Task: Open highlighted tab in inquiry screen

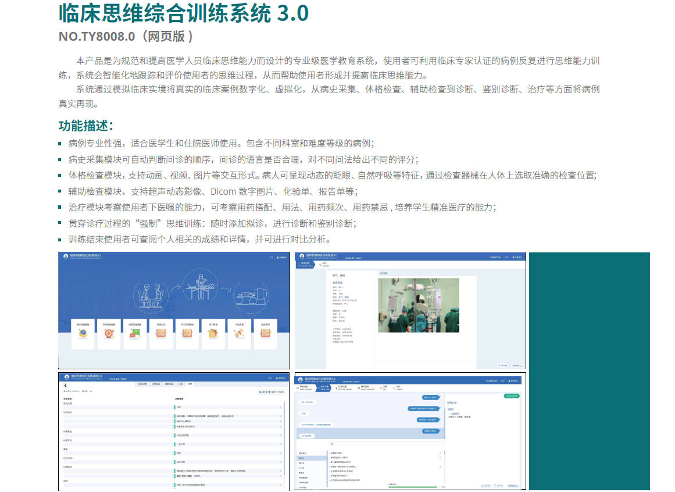Action: coord(323,387)
